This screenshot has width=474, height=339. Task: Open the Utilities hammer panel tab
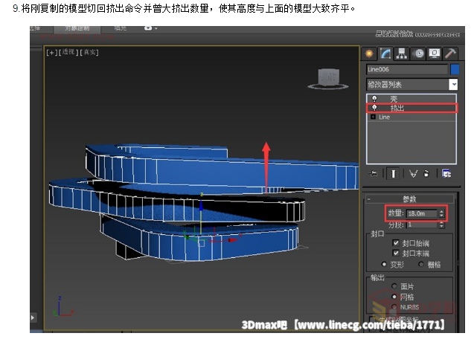pyautogui.click(x=450, y=54)
